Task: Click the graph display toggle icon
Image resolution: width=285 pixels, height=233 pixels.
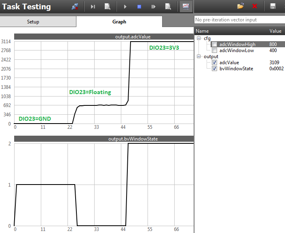Action: (186, 6)
